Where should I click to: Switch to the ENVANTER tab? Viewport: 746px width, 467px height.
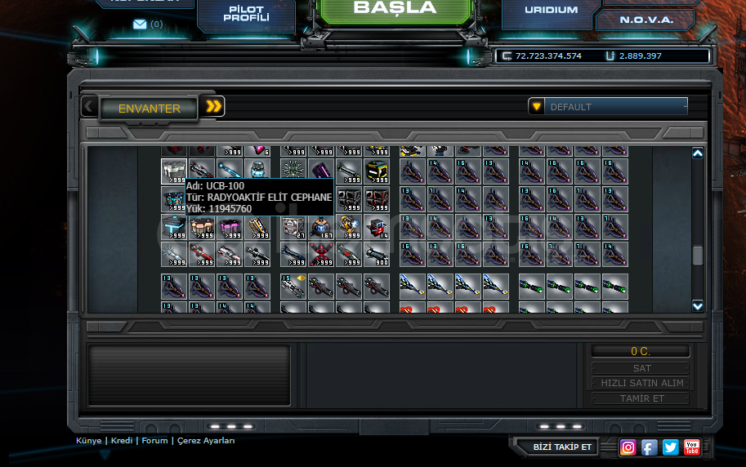(x=149, y=109)
